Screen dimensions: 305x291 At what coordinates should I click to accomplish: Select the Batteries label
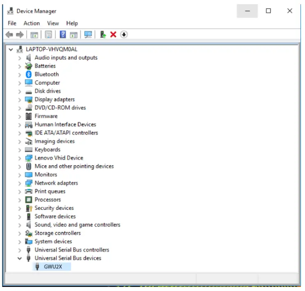pos(45,66)
